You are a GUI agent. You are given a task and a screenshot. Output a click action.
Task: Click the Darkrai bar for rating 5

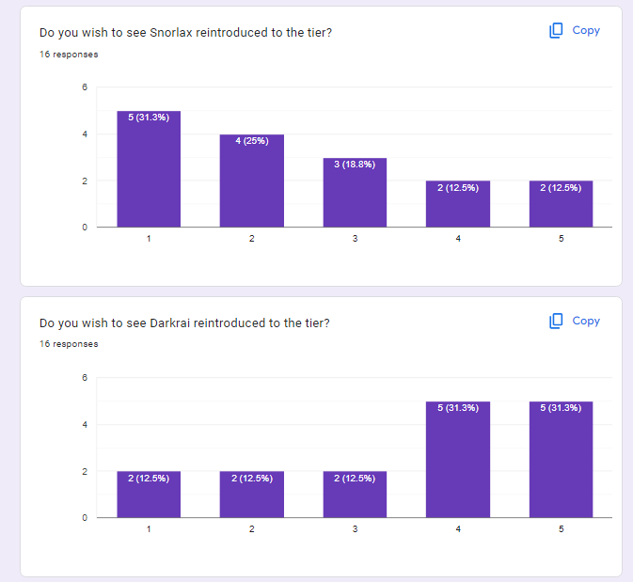pyautogui.click(x=561, y=460)
